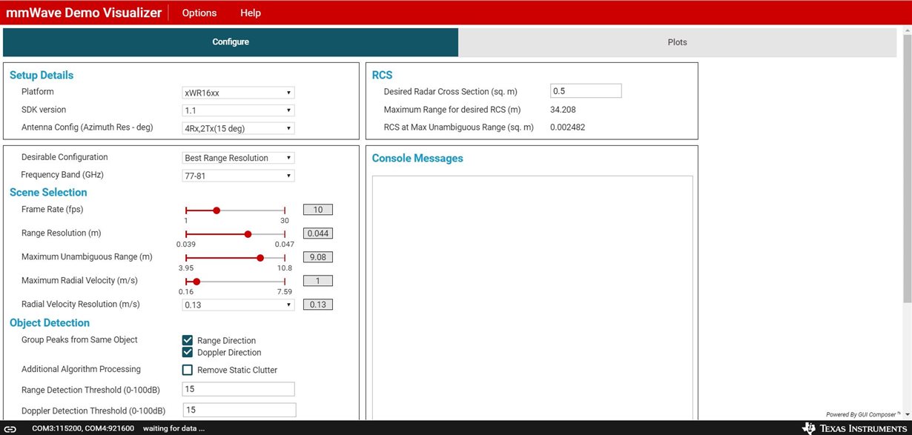Click the Texas Instruments logo
912x435 pixels.
tap(853, 428)
